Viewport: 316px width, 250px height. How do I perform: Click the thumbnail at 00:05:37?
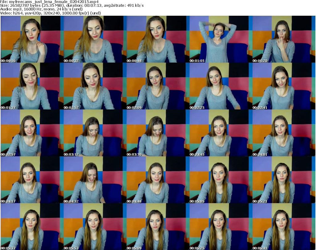click(32, 227)
